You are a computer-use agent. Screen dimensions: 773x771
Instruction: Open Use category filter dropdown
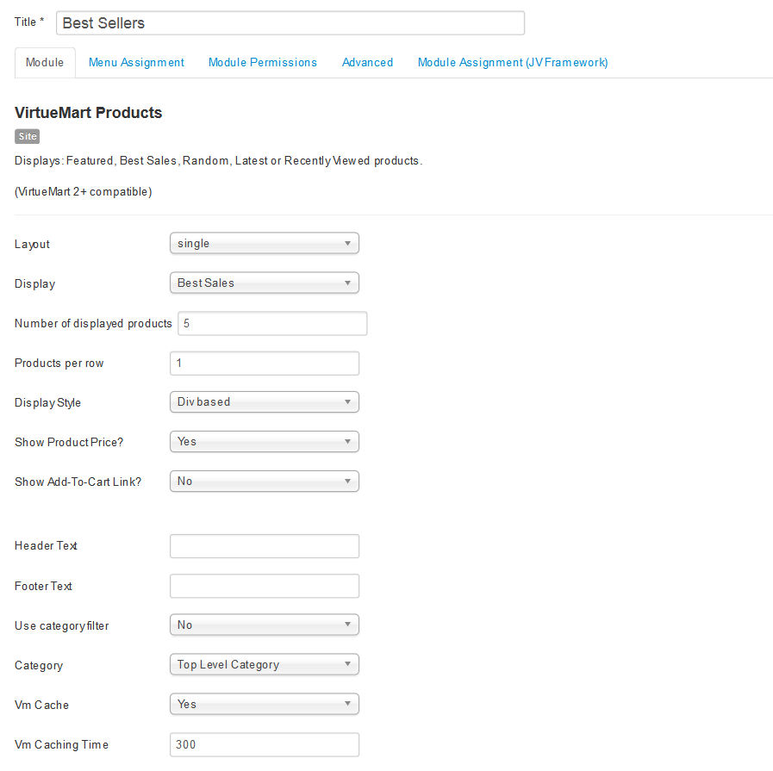click(265, 625)
